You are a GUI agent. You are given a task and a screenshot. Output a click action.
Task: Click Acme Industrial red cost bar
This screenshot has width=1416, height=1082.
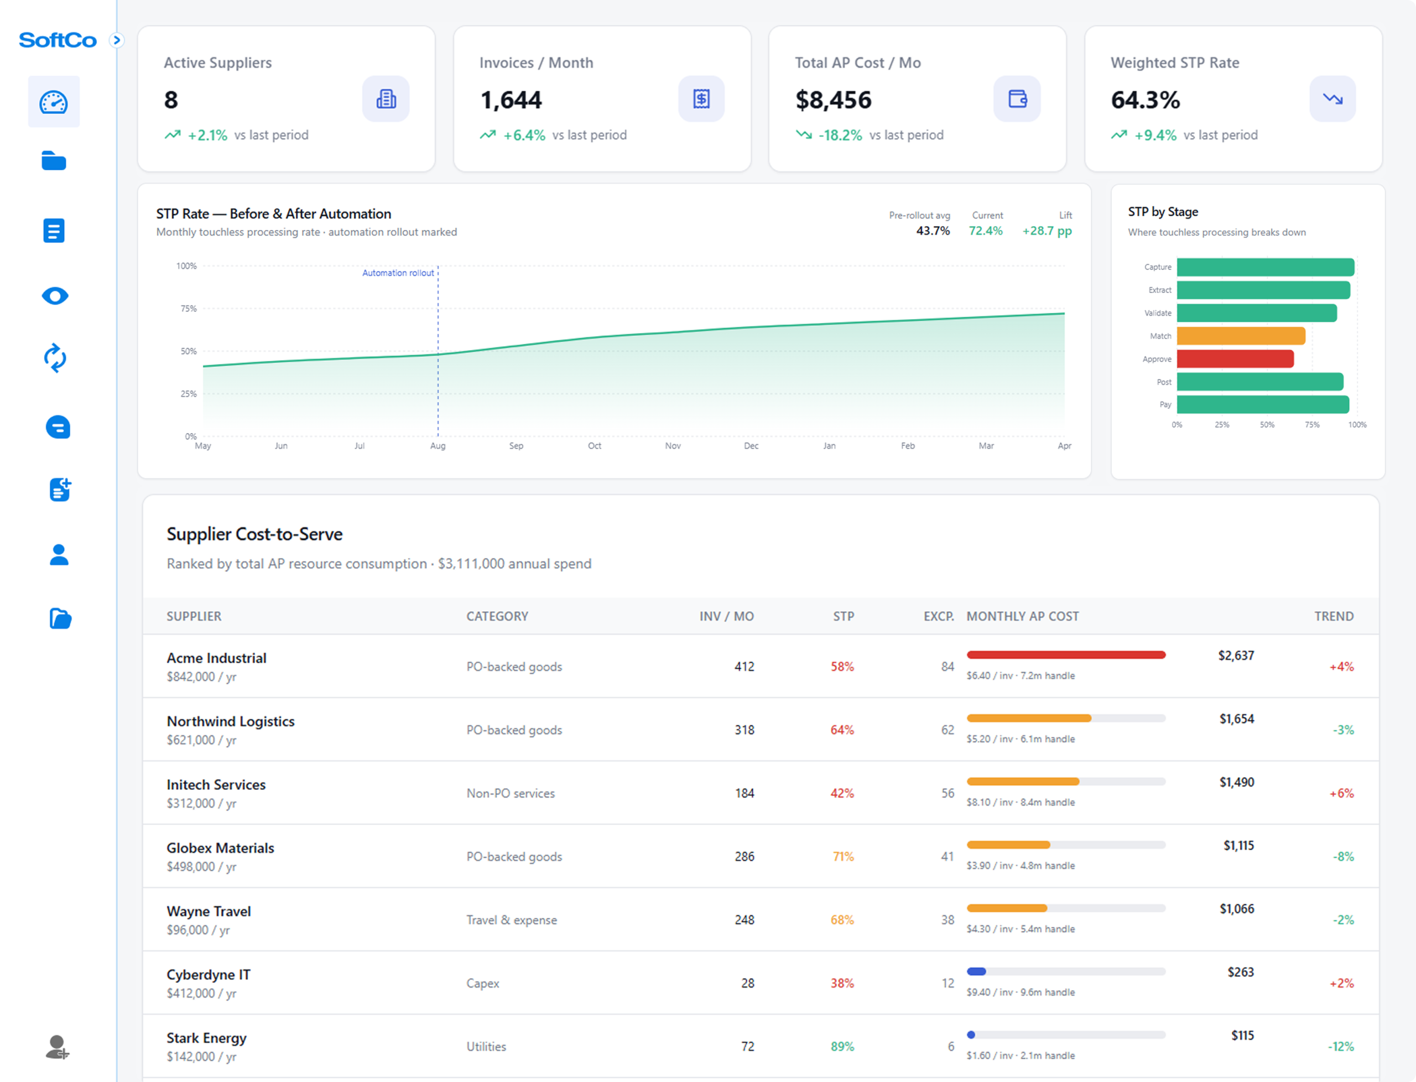click(1066, 655)
